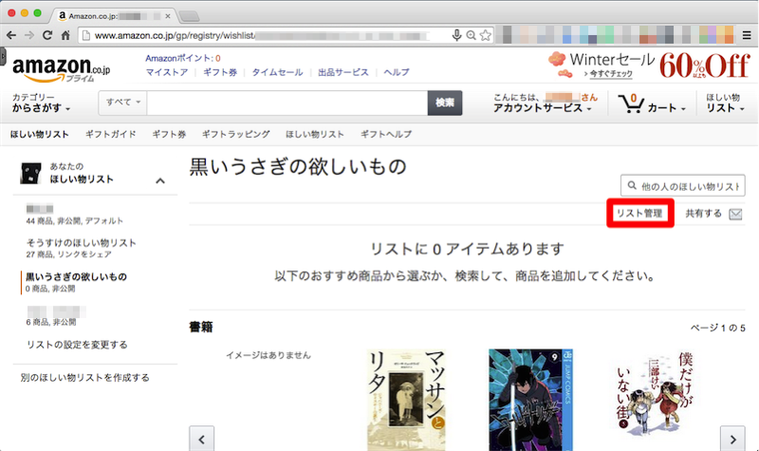The height and width of the screenshot is (451, 759).
Task: Click the マッサンとリタ book cover
Action: [x=407, y=400]
